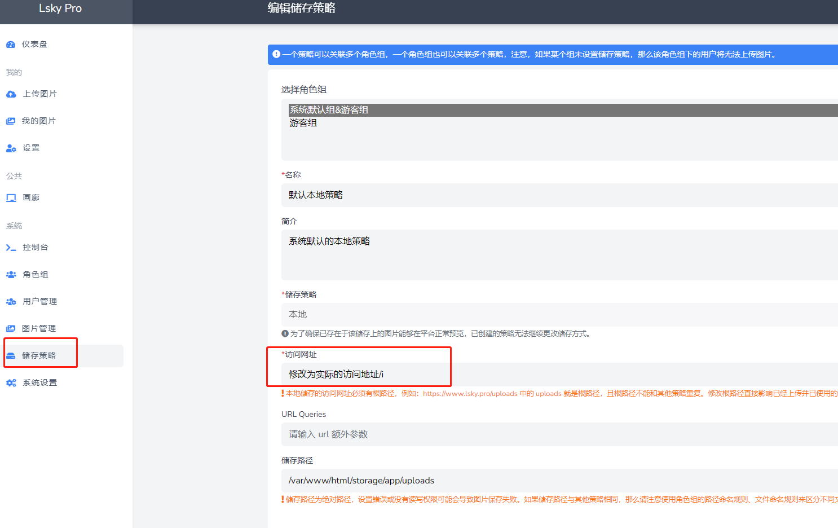Click the 储存策略 dropdown showing 本地
The image size is (838, 528).
[558, 315]
